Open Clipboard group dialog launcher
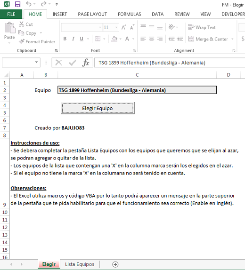 [56, 51]
